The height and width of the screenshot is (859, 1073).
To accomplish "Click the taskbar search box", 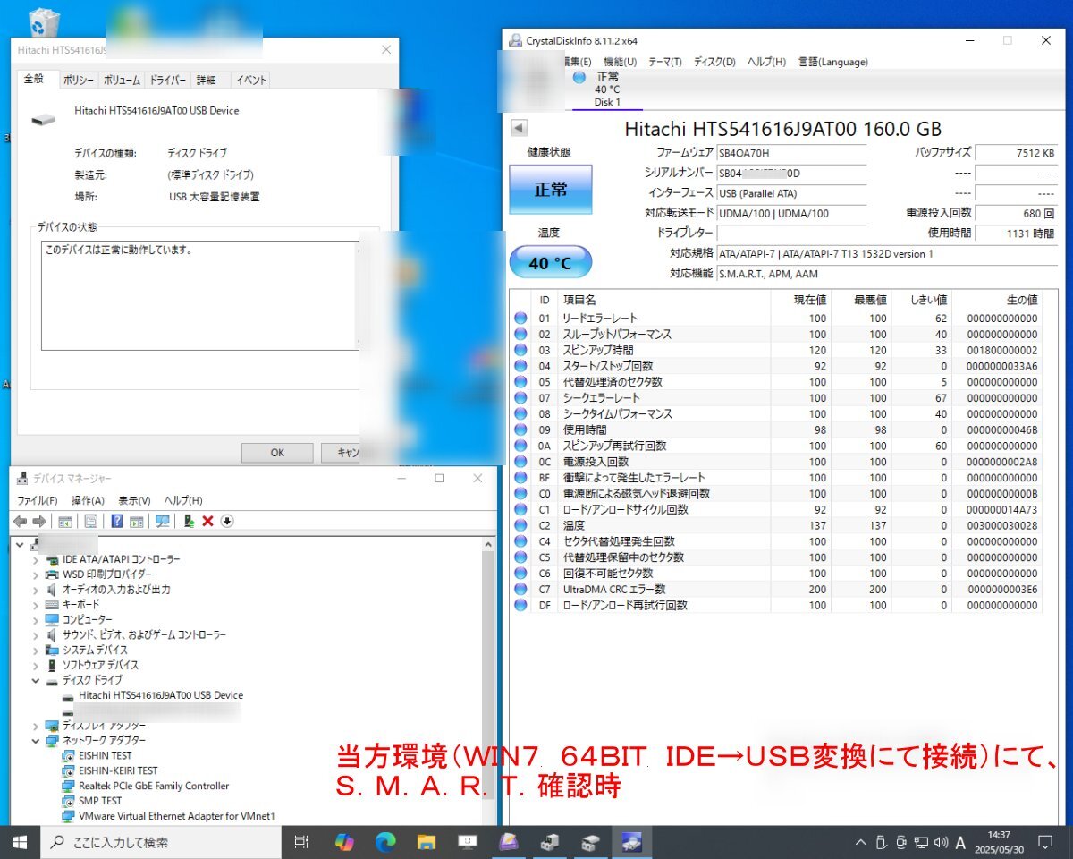I will [x=159, y=842].
